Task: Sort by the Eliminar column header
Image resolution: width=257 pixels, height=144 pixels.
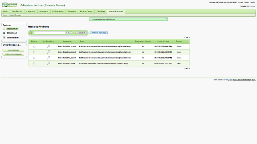Action: (34, 41)
